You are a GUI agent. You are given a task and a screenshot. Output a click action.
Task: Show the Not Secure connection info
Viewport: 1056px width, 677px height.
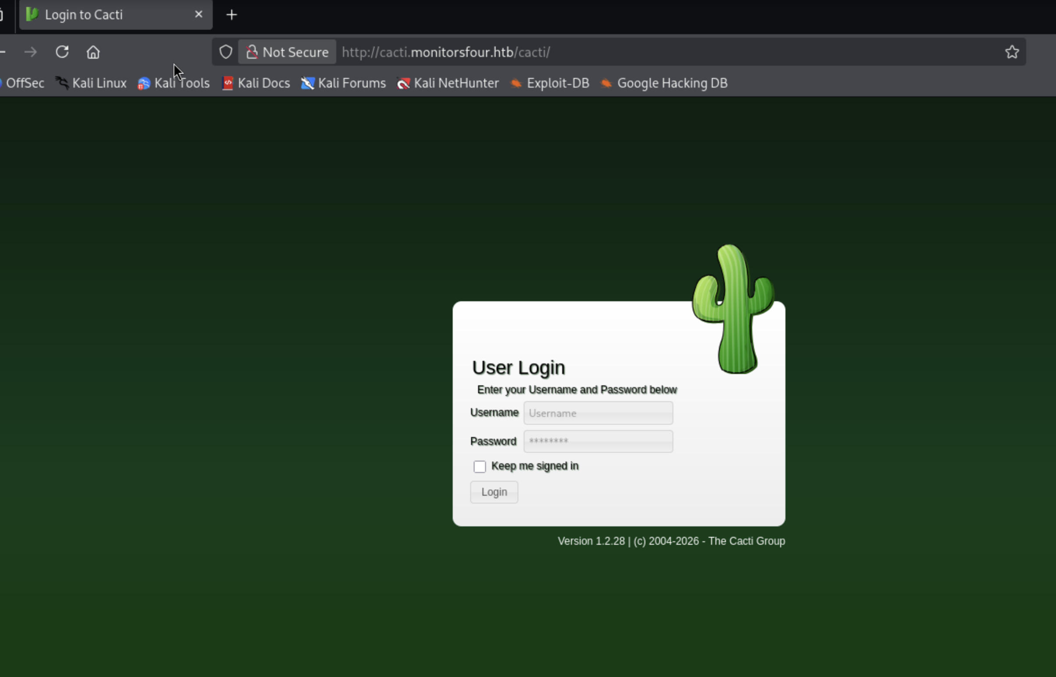[x=287, y=52]
